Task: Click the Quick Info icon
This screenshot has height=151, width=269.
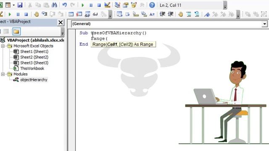Action: coord(136,14)
